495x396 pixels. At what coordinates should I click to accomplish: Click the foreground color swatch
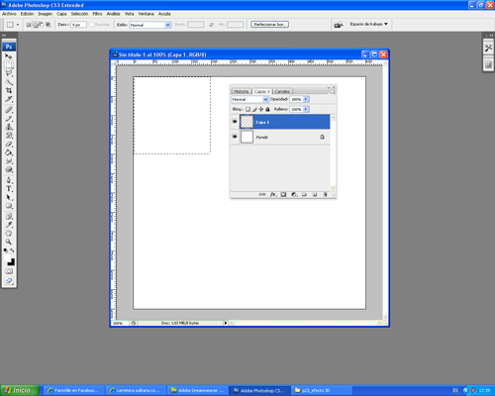click(x=7, y=257)
